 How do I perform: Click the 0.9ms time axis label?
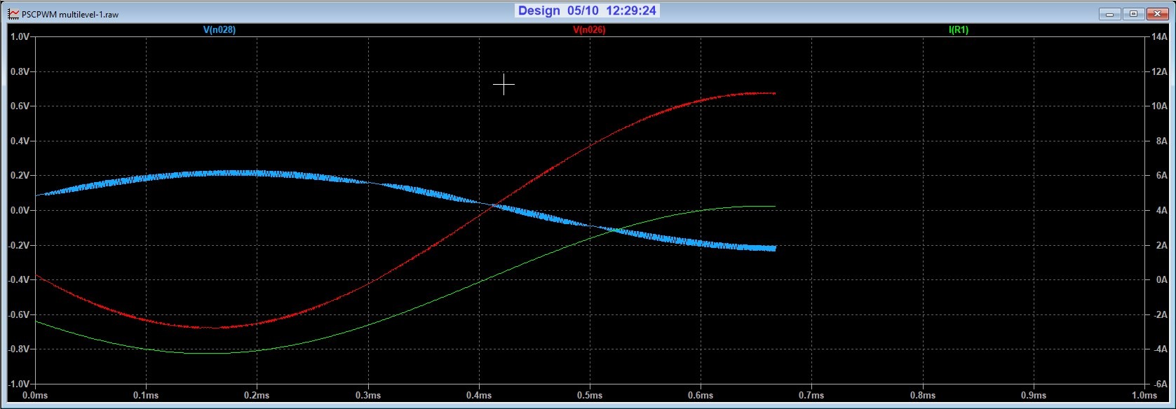click(x=1034, y=396)
